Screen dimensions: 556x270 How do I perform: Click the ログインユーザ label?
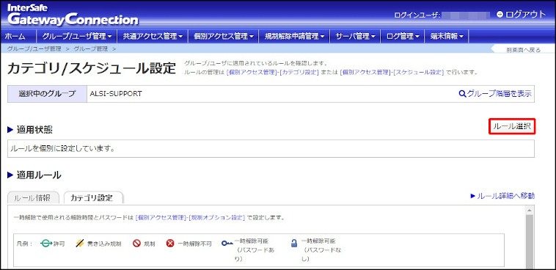(417, 15)
